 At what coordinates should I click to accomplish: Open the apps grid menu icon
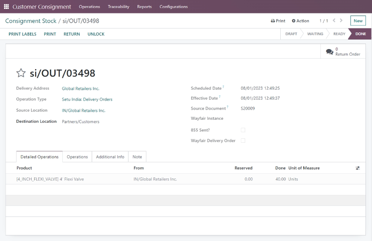pos(7,7)
